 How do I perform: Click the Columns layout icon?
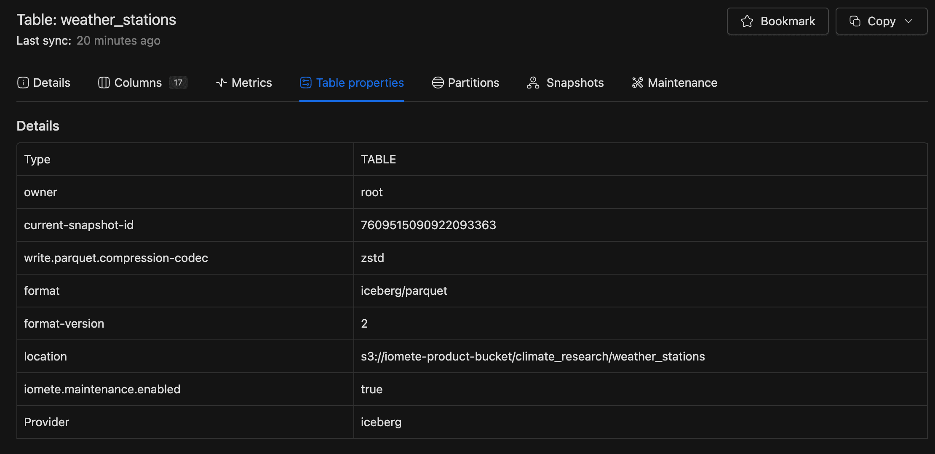(x=104, y=83)
